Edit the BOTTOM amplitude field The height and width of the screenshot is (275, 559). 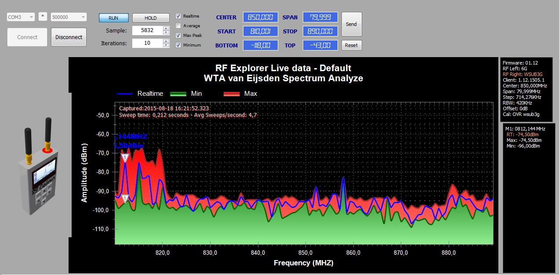[261, 45]
